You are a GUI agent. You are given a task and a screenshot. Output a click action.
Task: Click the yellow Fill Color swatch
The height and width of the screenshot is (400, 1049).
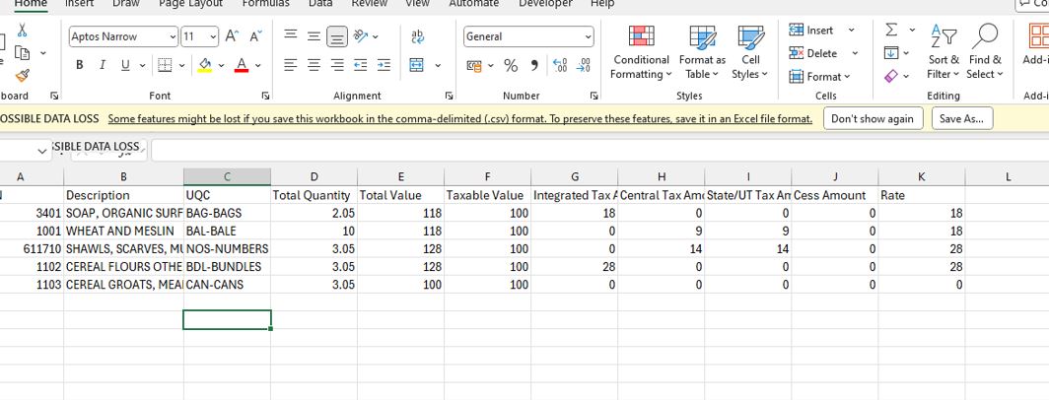[206, 65]
